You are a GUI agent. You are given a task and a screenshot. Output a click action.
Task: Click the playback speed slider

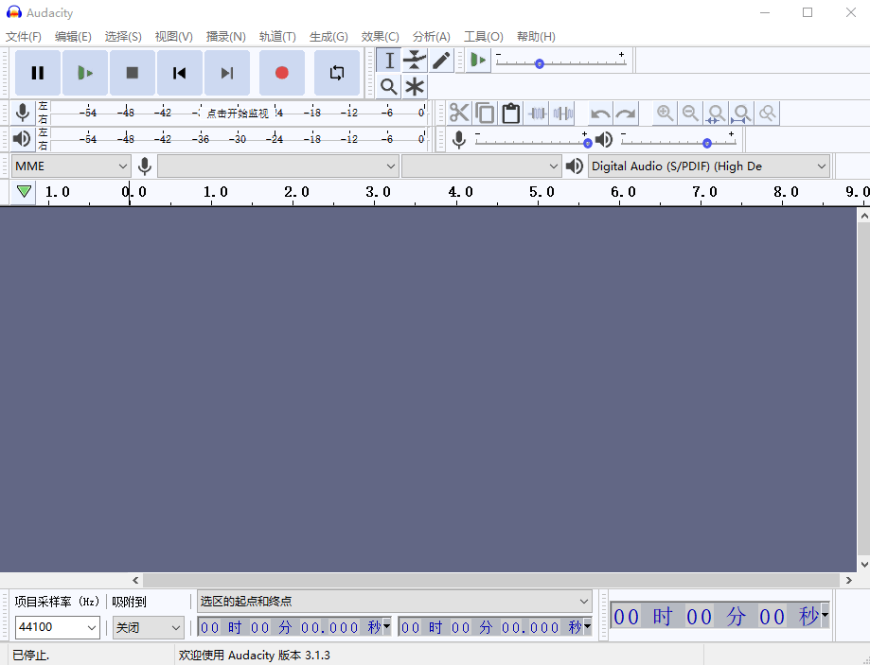[x=539, y=63]
